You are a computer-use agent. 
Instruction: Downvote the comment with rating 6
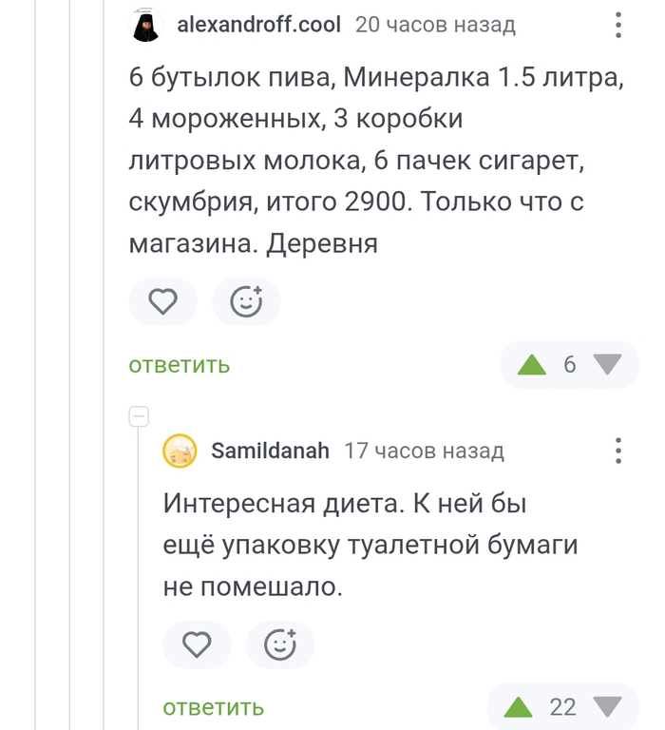606,365
